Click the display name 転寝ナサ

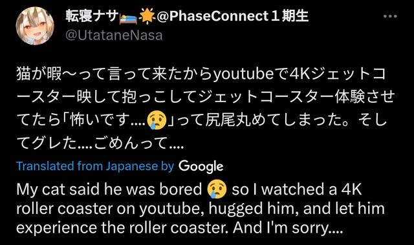92,16
